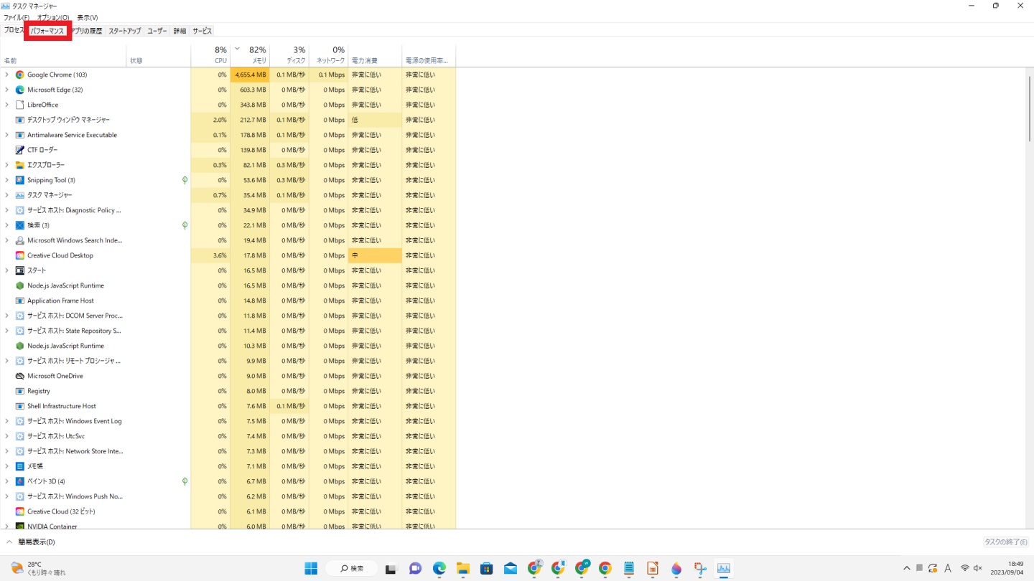Open the オプション menu
Screen dimensions: 1034x581
point(53,17)
